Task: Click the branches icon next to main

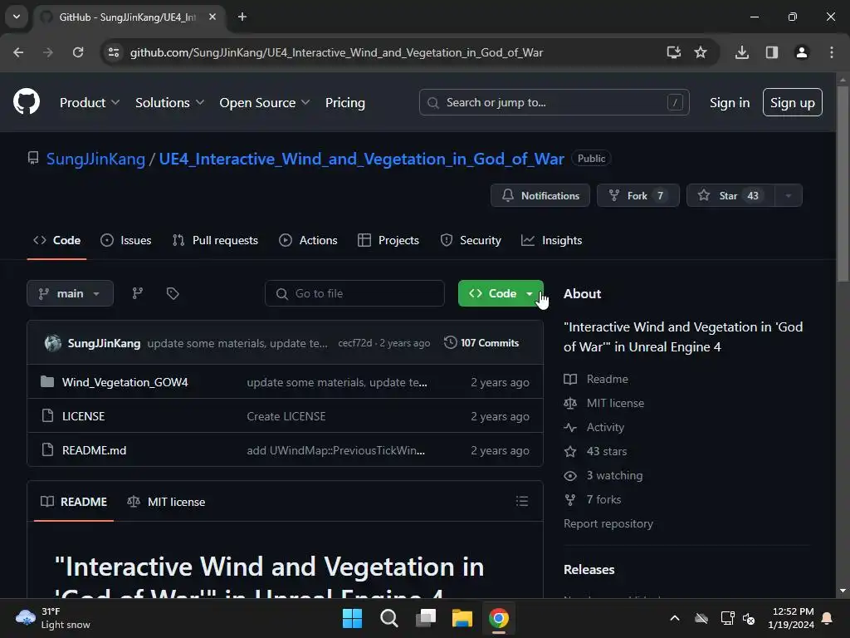Action: (x=138, y=293)
